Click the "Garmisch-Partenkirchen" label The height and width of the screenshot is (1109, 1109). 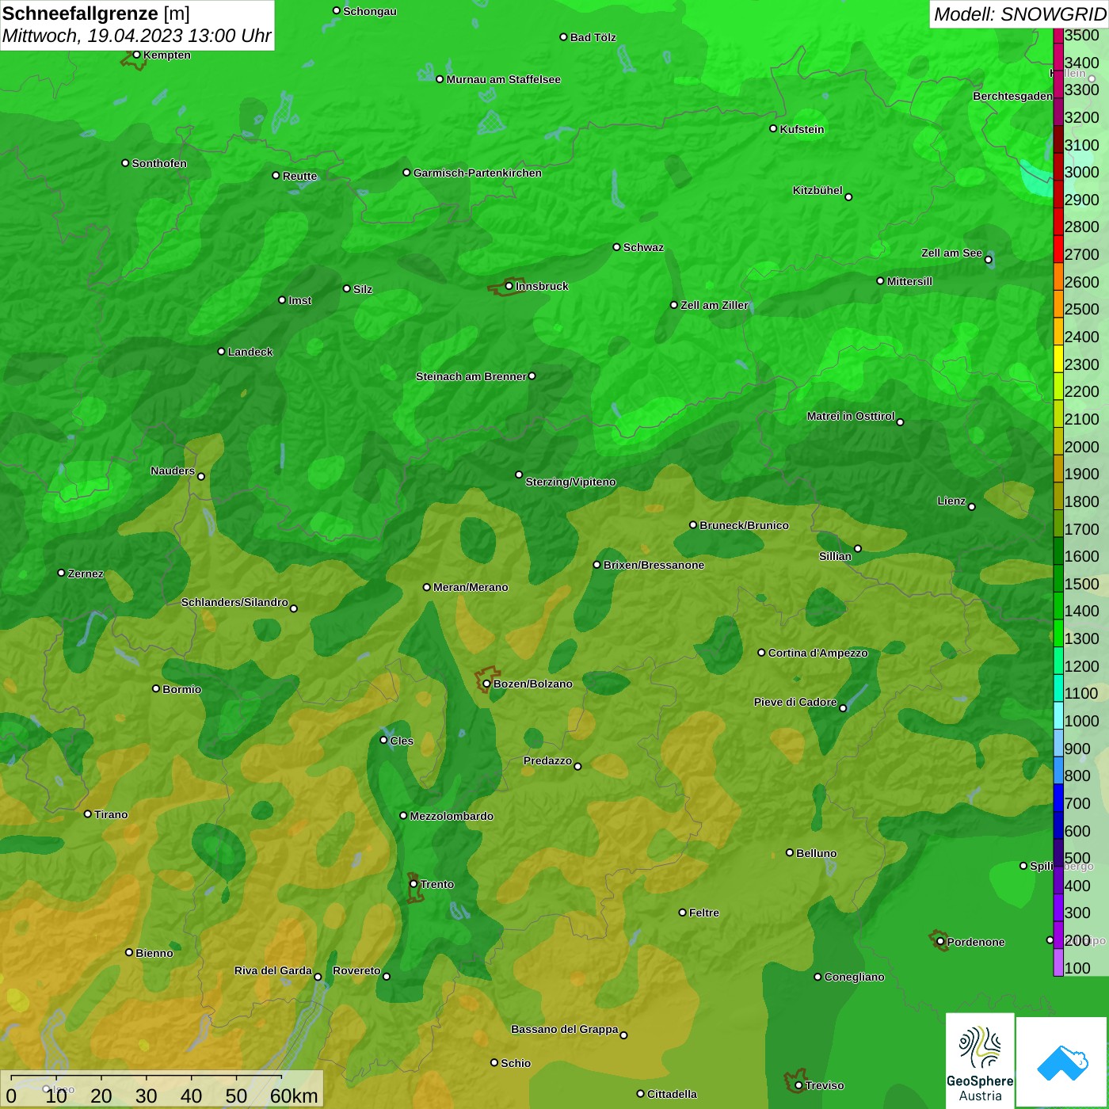pos(478,173)
